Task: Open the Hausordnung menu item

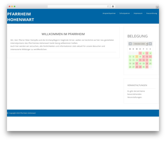Action: coord(152,13)
